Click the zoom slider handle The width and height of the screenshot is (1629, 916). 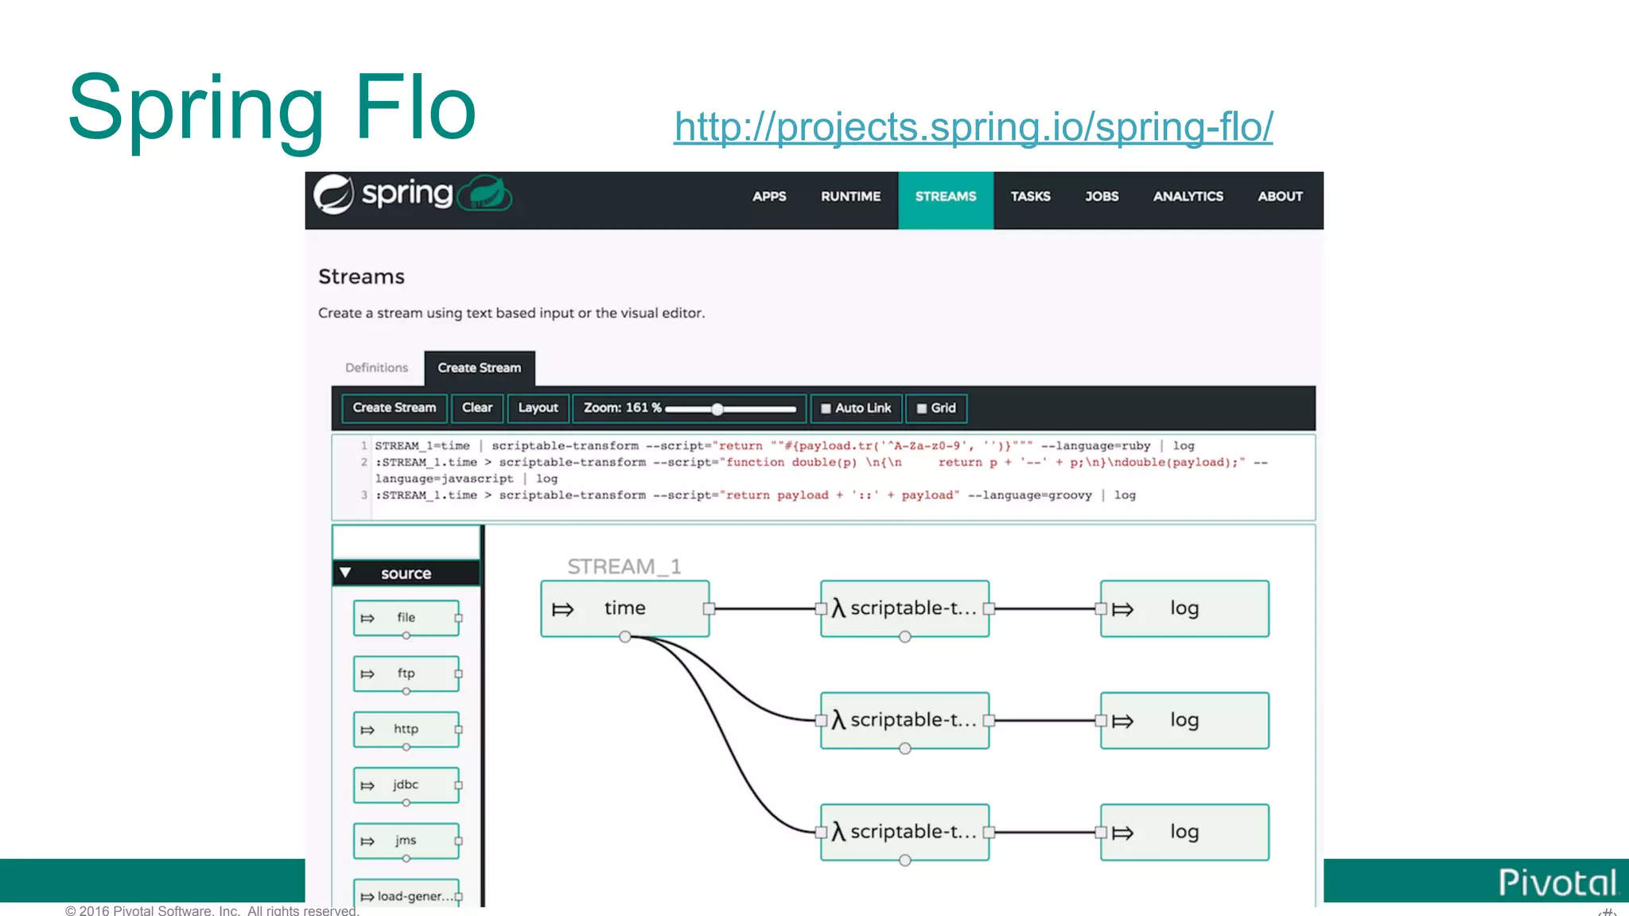[717, 409]
